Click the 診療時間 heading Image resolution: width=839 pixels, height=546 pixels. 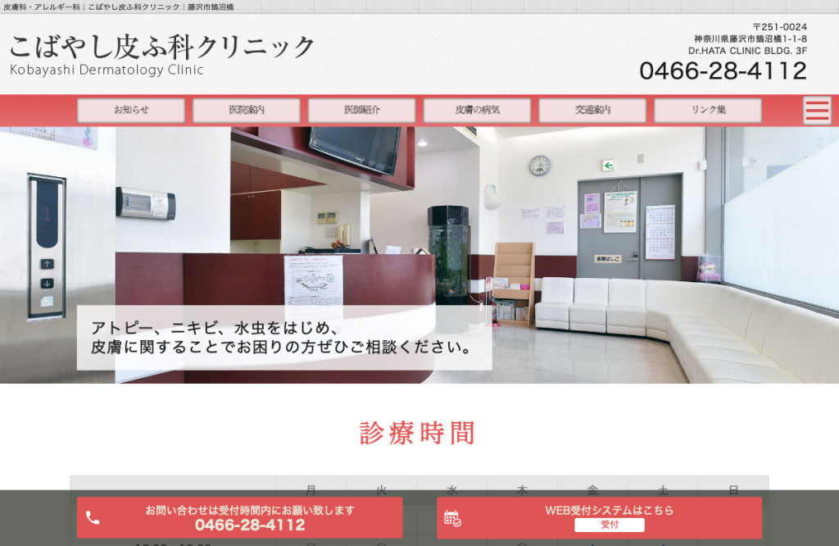click(x=417, y=433)
